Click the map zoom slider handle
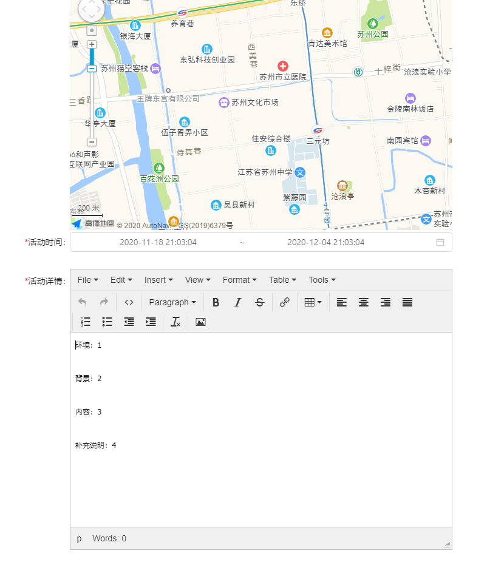The image size is (504, 565). tap(92, 69)
